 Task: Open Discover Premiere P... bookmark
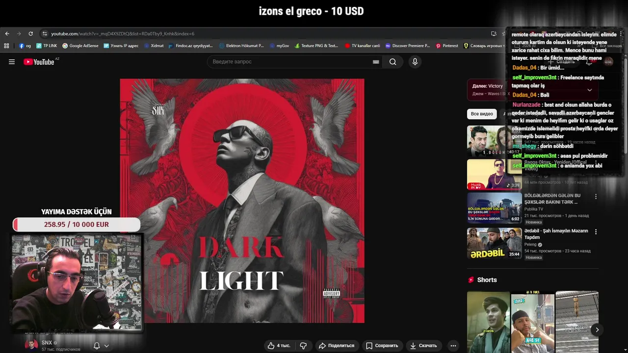pyautogui.click(x=408, y=46)
